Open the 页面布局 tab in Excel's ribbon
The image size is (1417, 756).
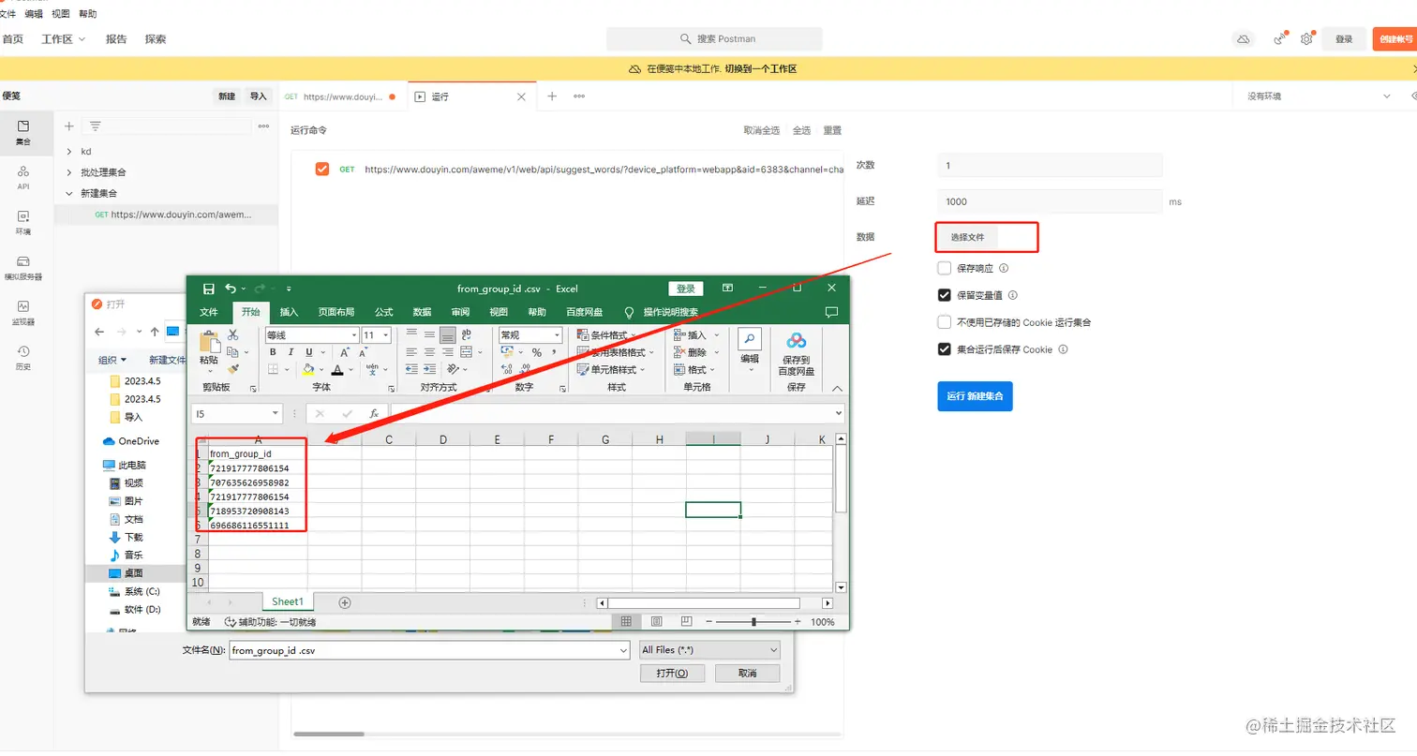coord(336,312)
